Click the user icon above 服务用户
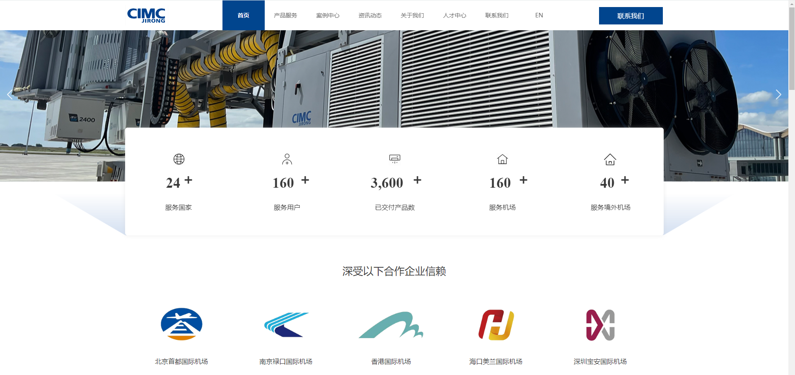 pos(287,159)
